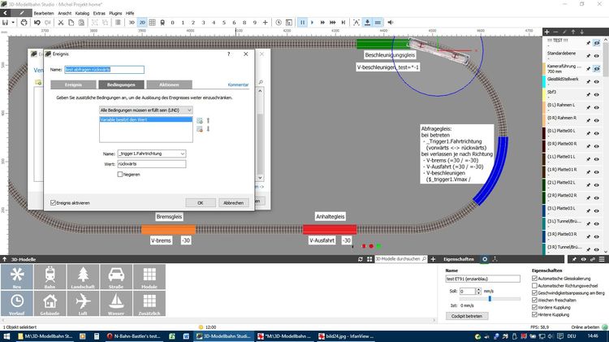Toggle Hintere Kupplung checkbox
Screen dimensions: 609x342
[x=534, y=314]
